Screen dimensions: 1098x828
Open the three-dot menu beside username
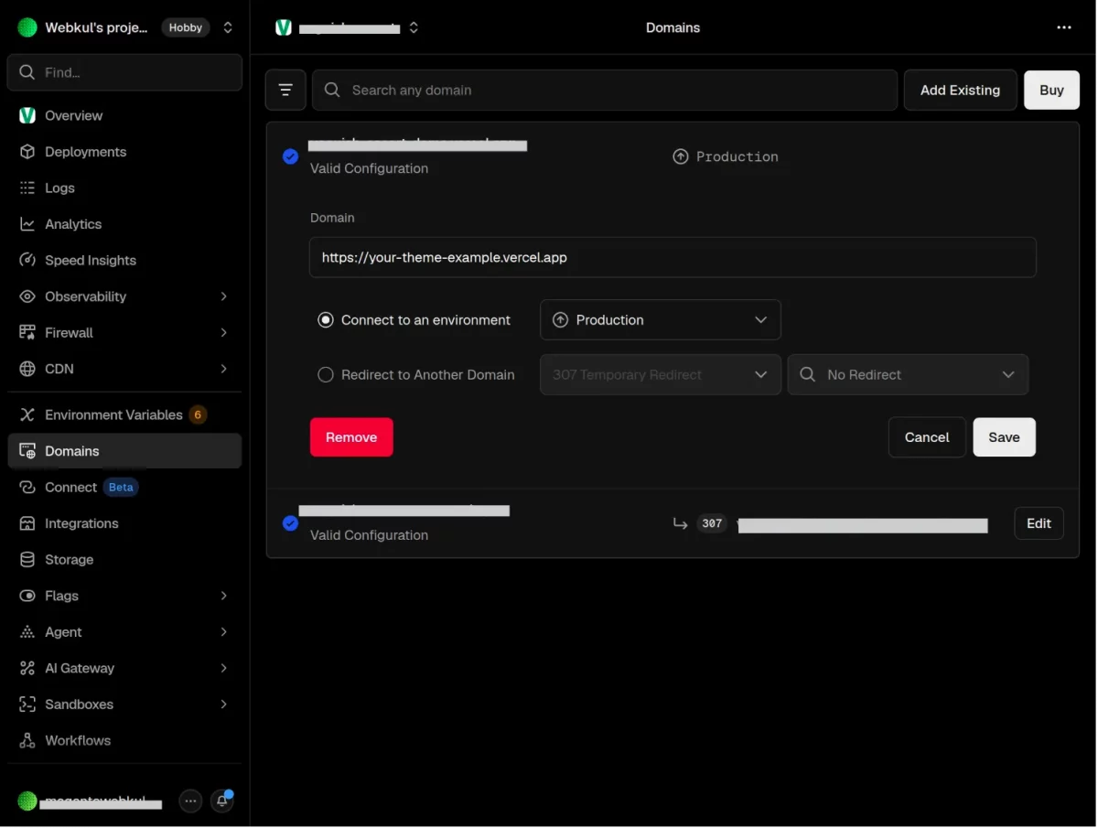pos(190,801)
